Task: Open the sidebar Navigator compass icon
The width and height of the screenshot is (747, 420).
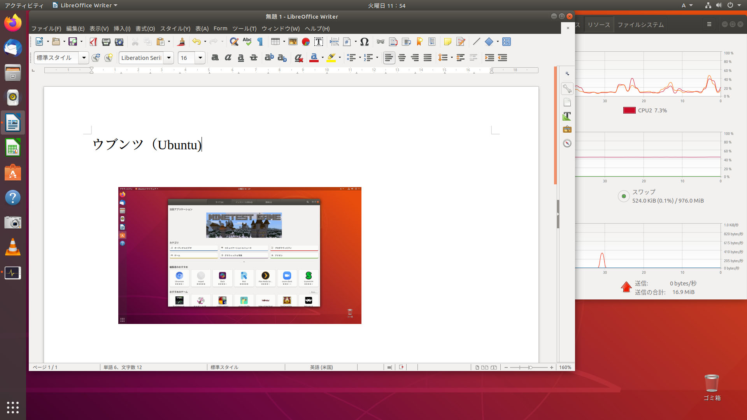Action: point(567,143)
